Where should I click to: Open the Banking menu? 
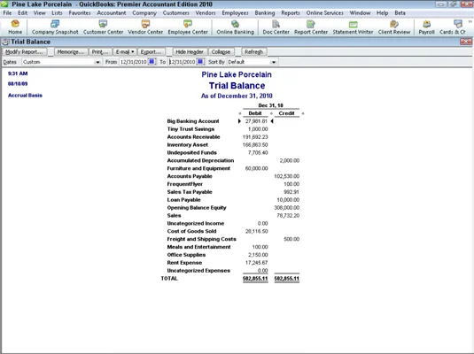[265, 13]
